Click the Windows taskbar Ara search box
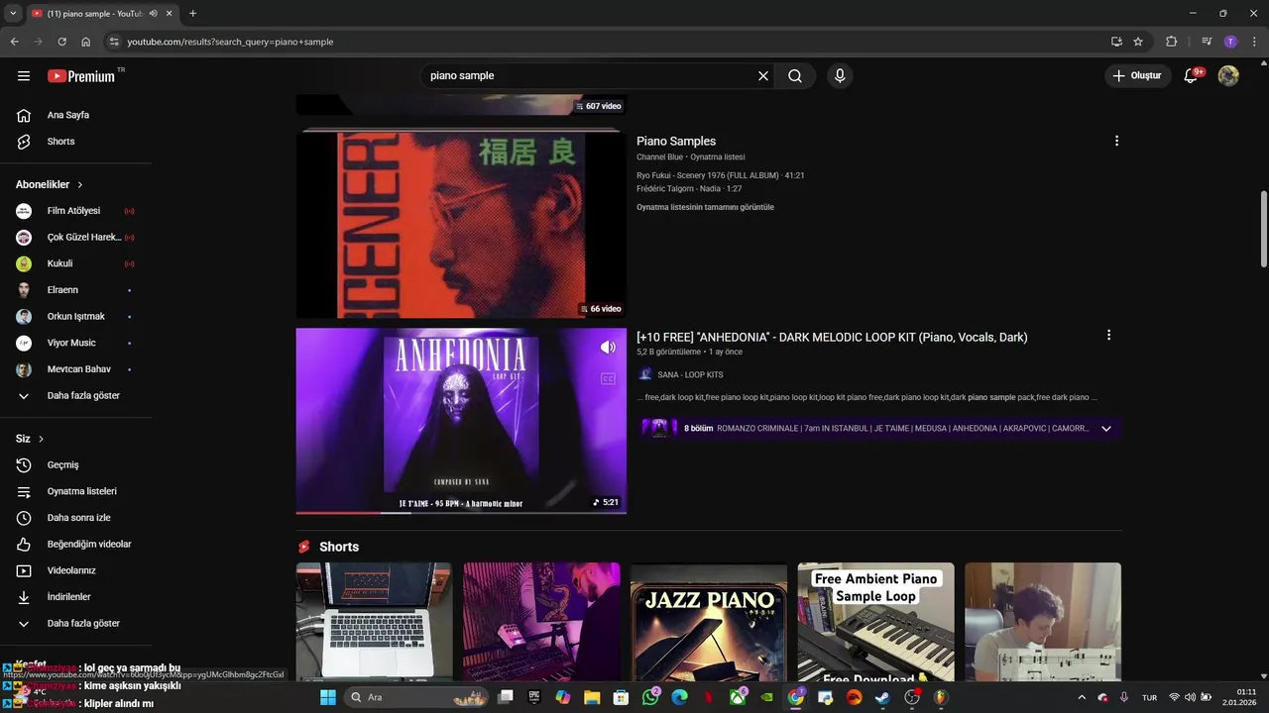 coord(416,697)
